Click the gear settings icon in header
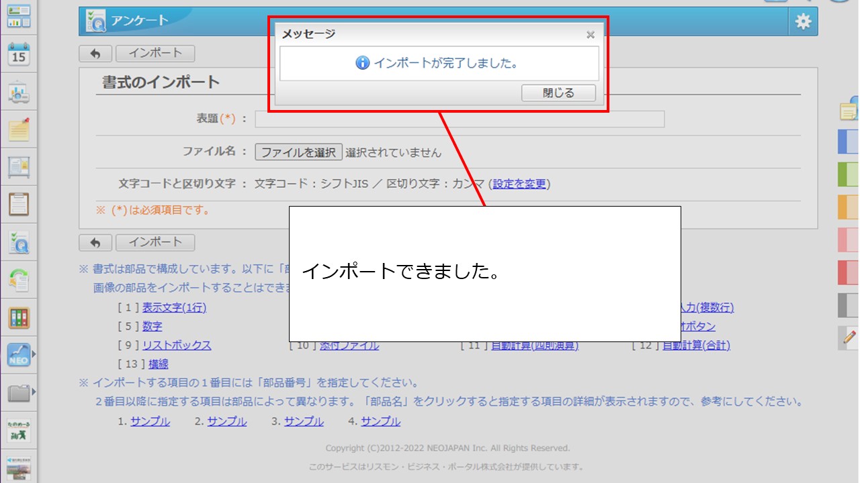 803,22
